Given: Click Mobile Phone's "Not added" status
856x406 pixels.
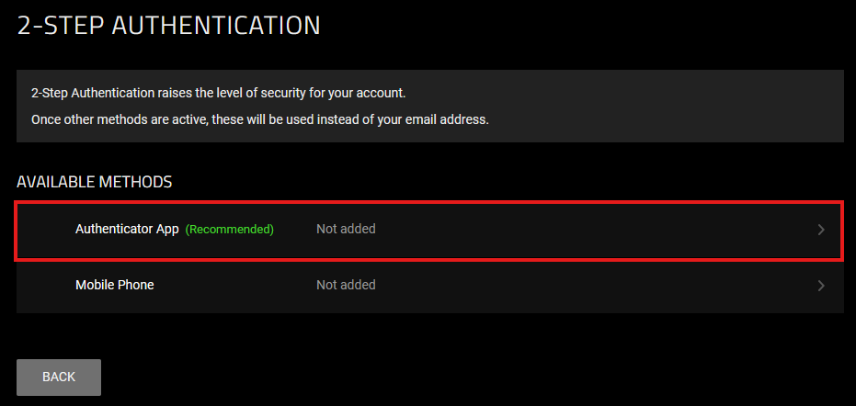Looking at the screenshot, I should [x=346, y=285].
